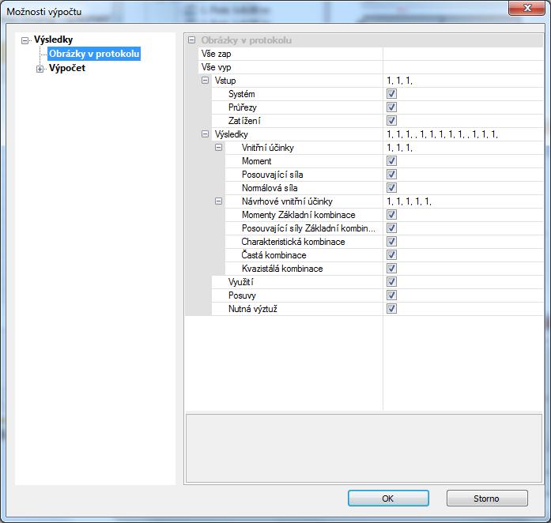
Task: Toggle the Nutná výztuž checkbox
Action: tap(391, 308)
